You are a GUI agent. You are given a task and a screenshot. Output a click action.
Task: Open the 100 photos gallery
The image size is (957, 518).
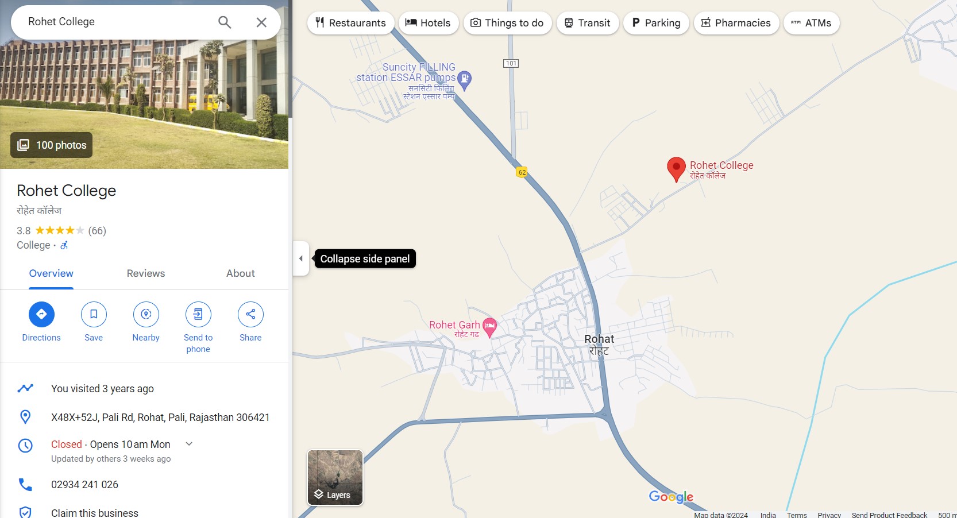[52, 145]
